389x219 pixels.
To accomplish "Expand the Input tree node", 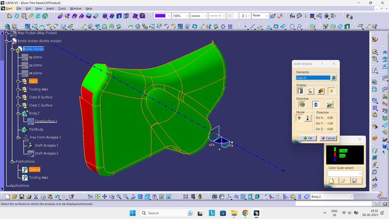I will [x=18, y=81].
